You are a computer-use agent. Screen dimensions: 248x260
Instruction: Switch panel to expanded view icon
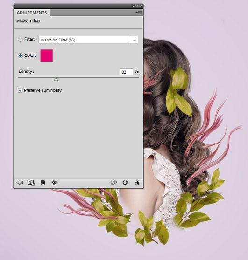point(31,183)
